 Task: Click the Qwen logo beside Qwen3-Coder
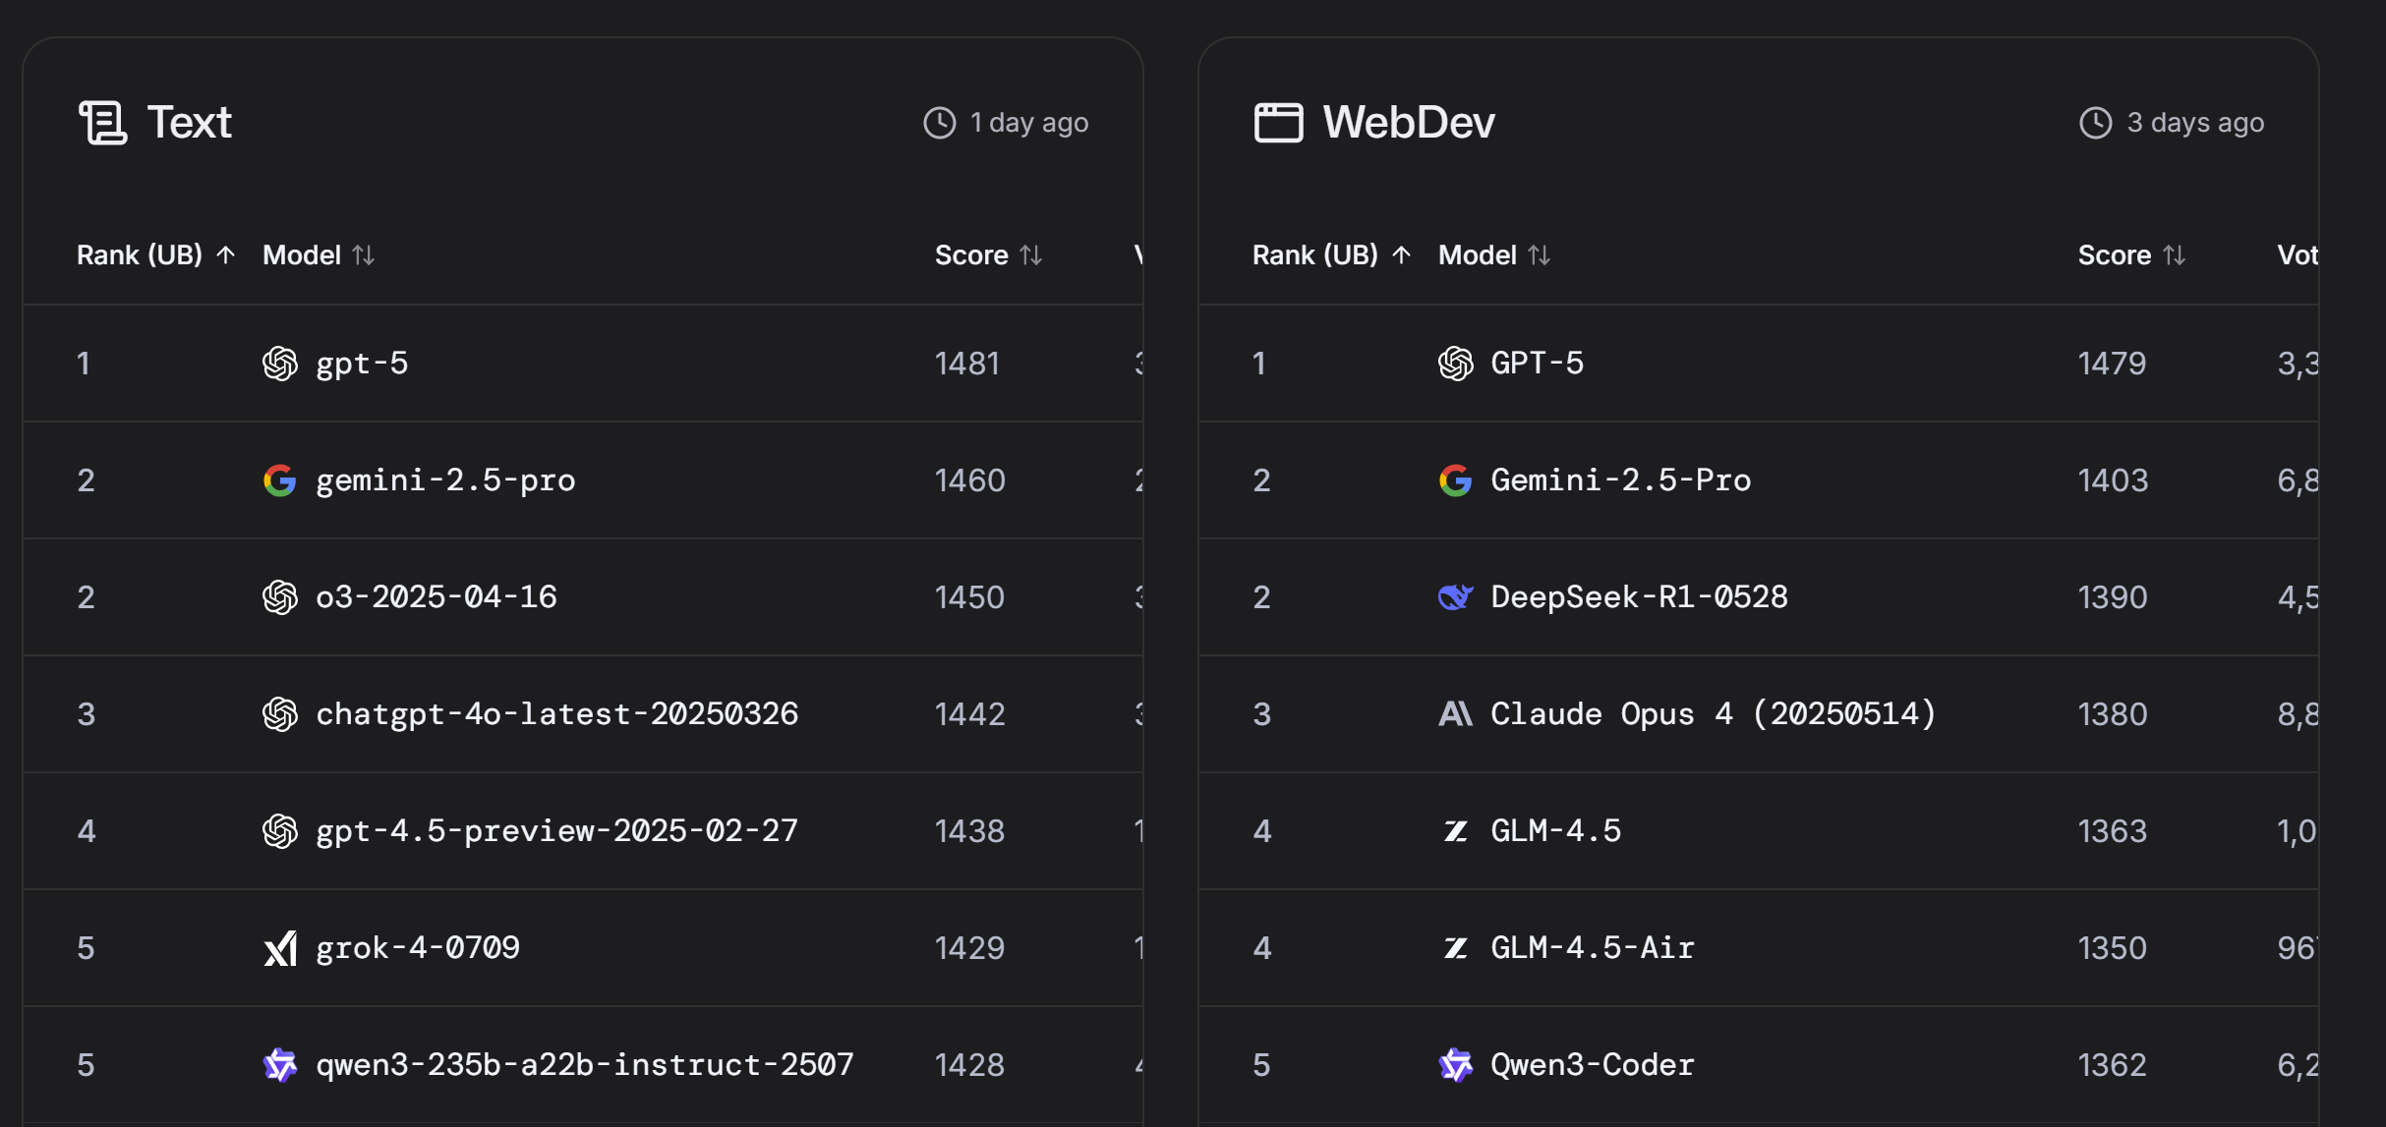coord(1455,1064)
